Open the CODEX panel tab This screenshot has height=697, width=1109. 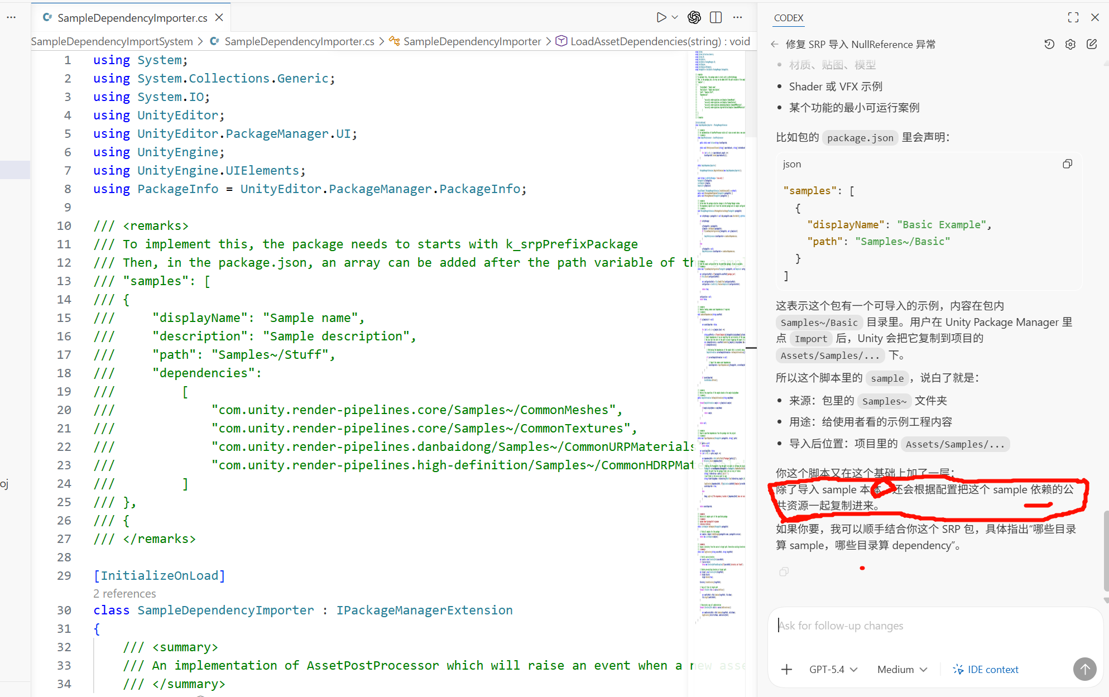(x=788, y=18)
